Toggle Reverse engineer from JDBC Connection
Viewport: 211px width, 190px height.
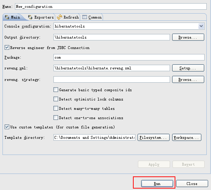[x=7, y=48]
